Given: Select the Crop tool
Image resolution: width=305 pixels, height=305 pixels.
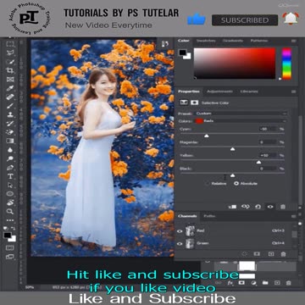Looking at the screenshot, I should [10, 70].
